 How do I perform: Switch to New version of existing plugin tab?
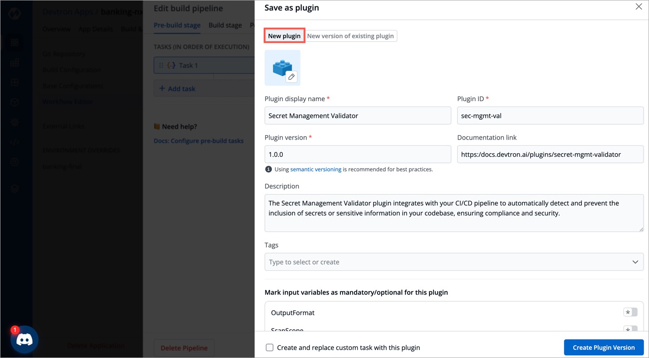tap(350, 35)
